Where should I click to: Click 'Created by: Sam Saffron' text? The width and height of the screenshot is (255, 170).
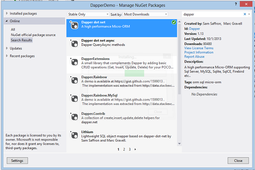pyautogui.click(x=203, y=24)
